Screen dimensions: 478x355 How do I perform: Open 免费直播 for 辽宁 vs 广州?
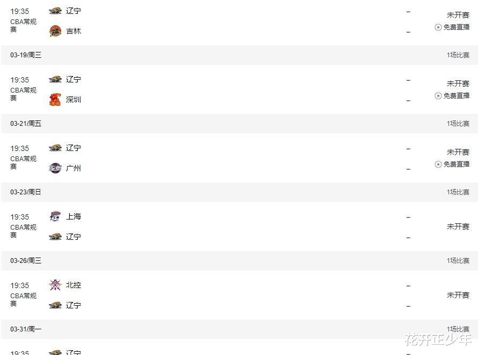pos(452,164)
